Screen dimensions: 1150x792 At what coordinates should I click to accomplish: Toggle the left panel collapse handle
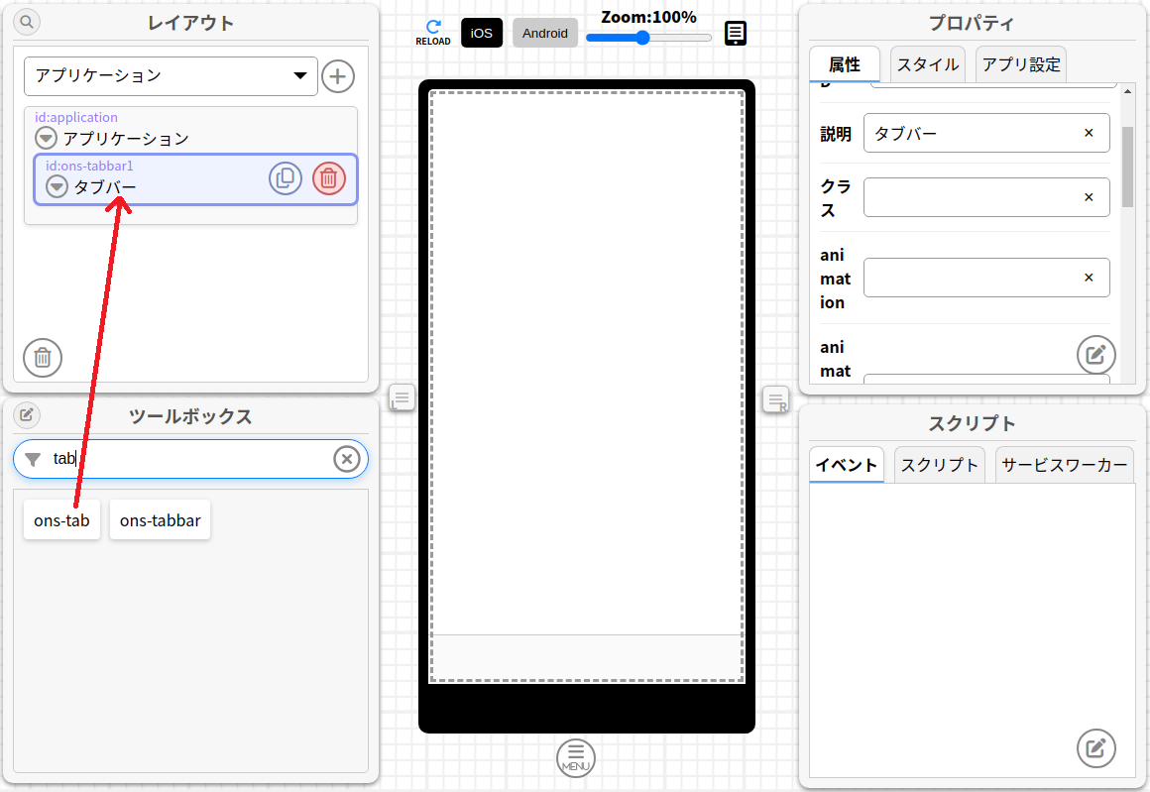click(x=402, y=398)
